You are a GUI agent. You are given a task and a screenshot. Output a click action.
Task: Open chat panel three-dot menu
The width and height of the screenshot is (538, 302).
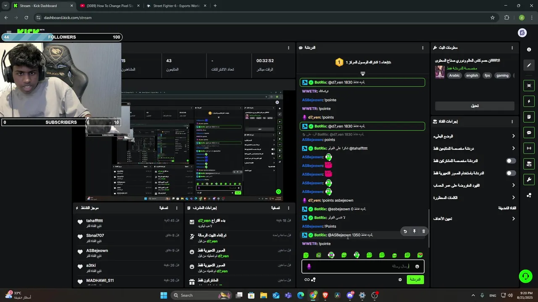(423, 48)
